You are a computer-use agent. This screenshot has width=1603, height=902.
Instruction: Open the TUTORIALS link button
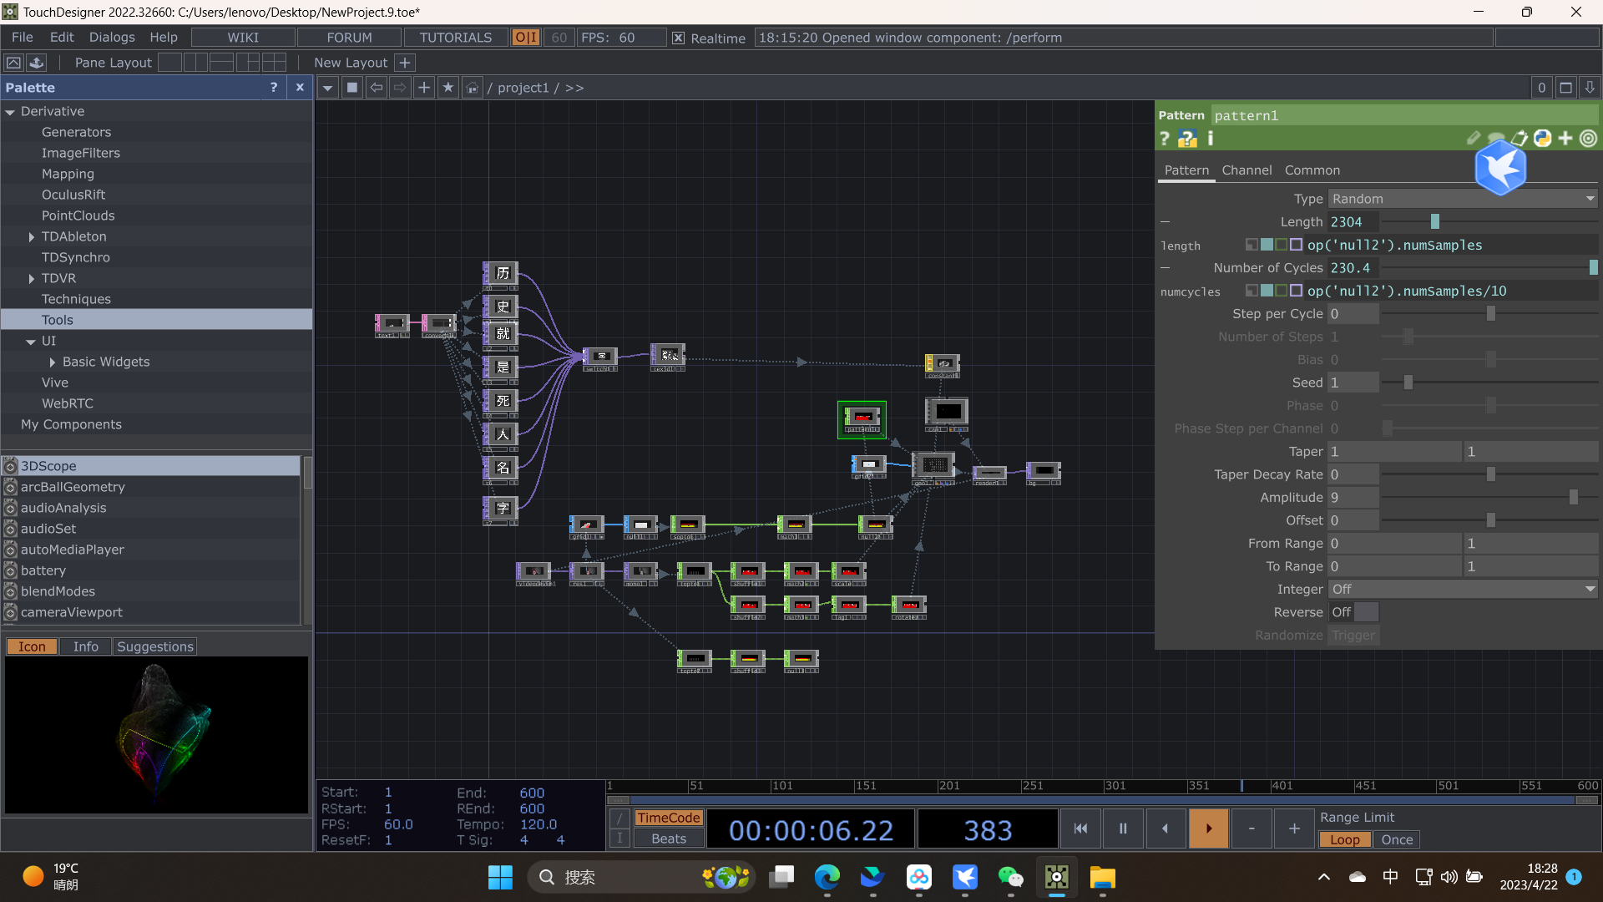click(455, 38)
